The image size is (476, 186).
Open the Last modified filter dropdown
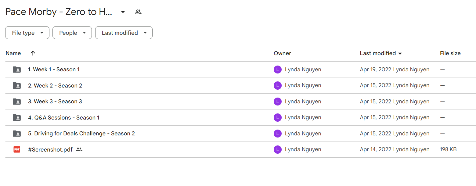tap(124, 33)
